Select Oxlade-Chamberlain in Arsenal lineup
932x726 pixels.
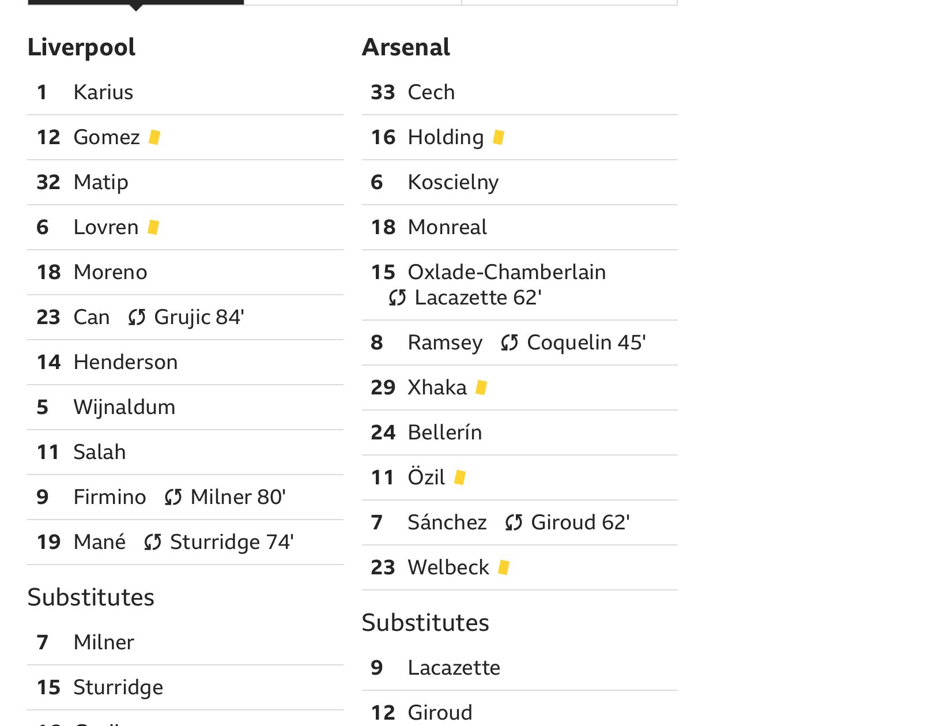507,272
